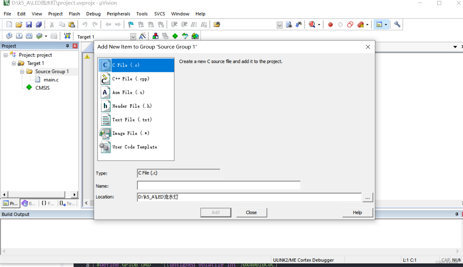The image size is (463, 267).
Task: Insert a breakpoint with the red dot icon
Action: click(x=330, y=24)
